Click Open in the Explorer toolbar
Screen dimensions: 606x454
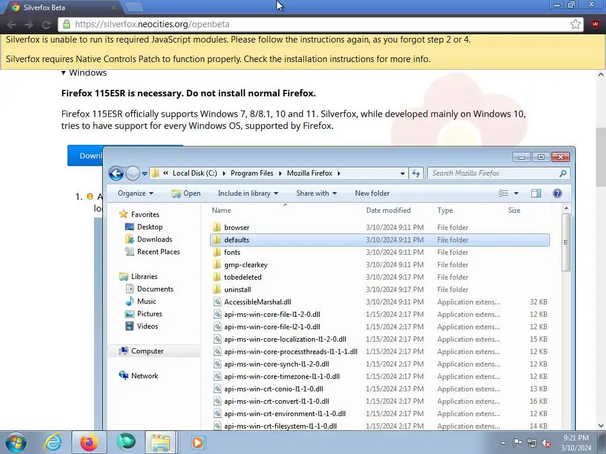click(186, 193)
